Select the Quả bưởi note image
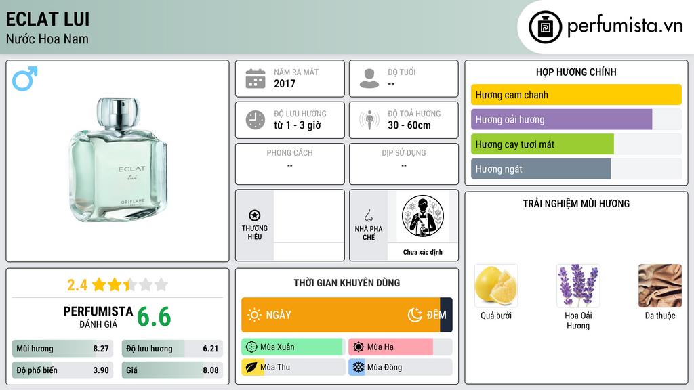694x390 pixels. (x=496, y=286)
